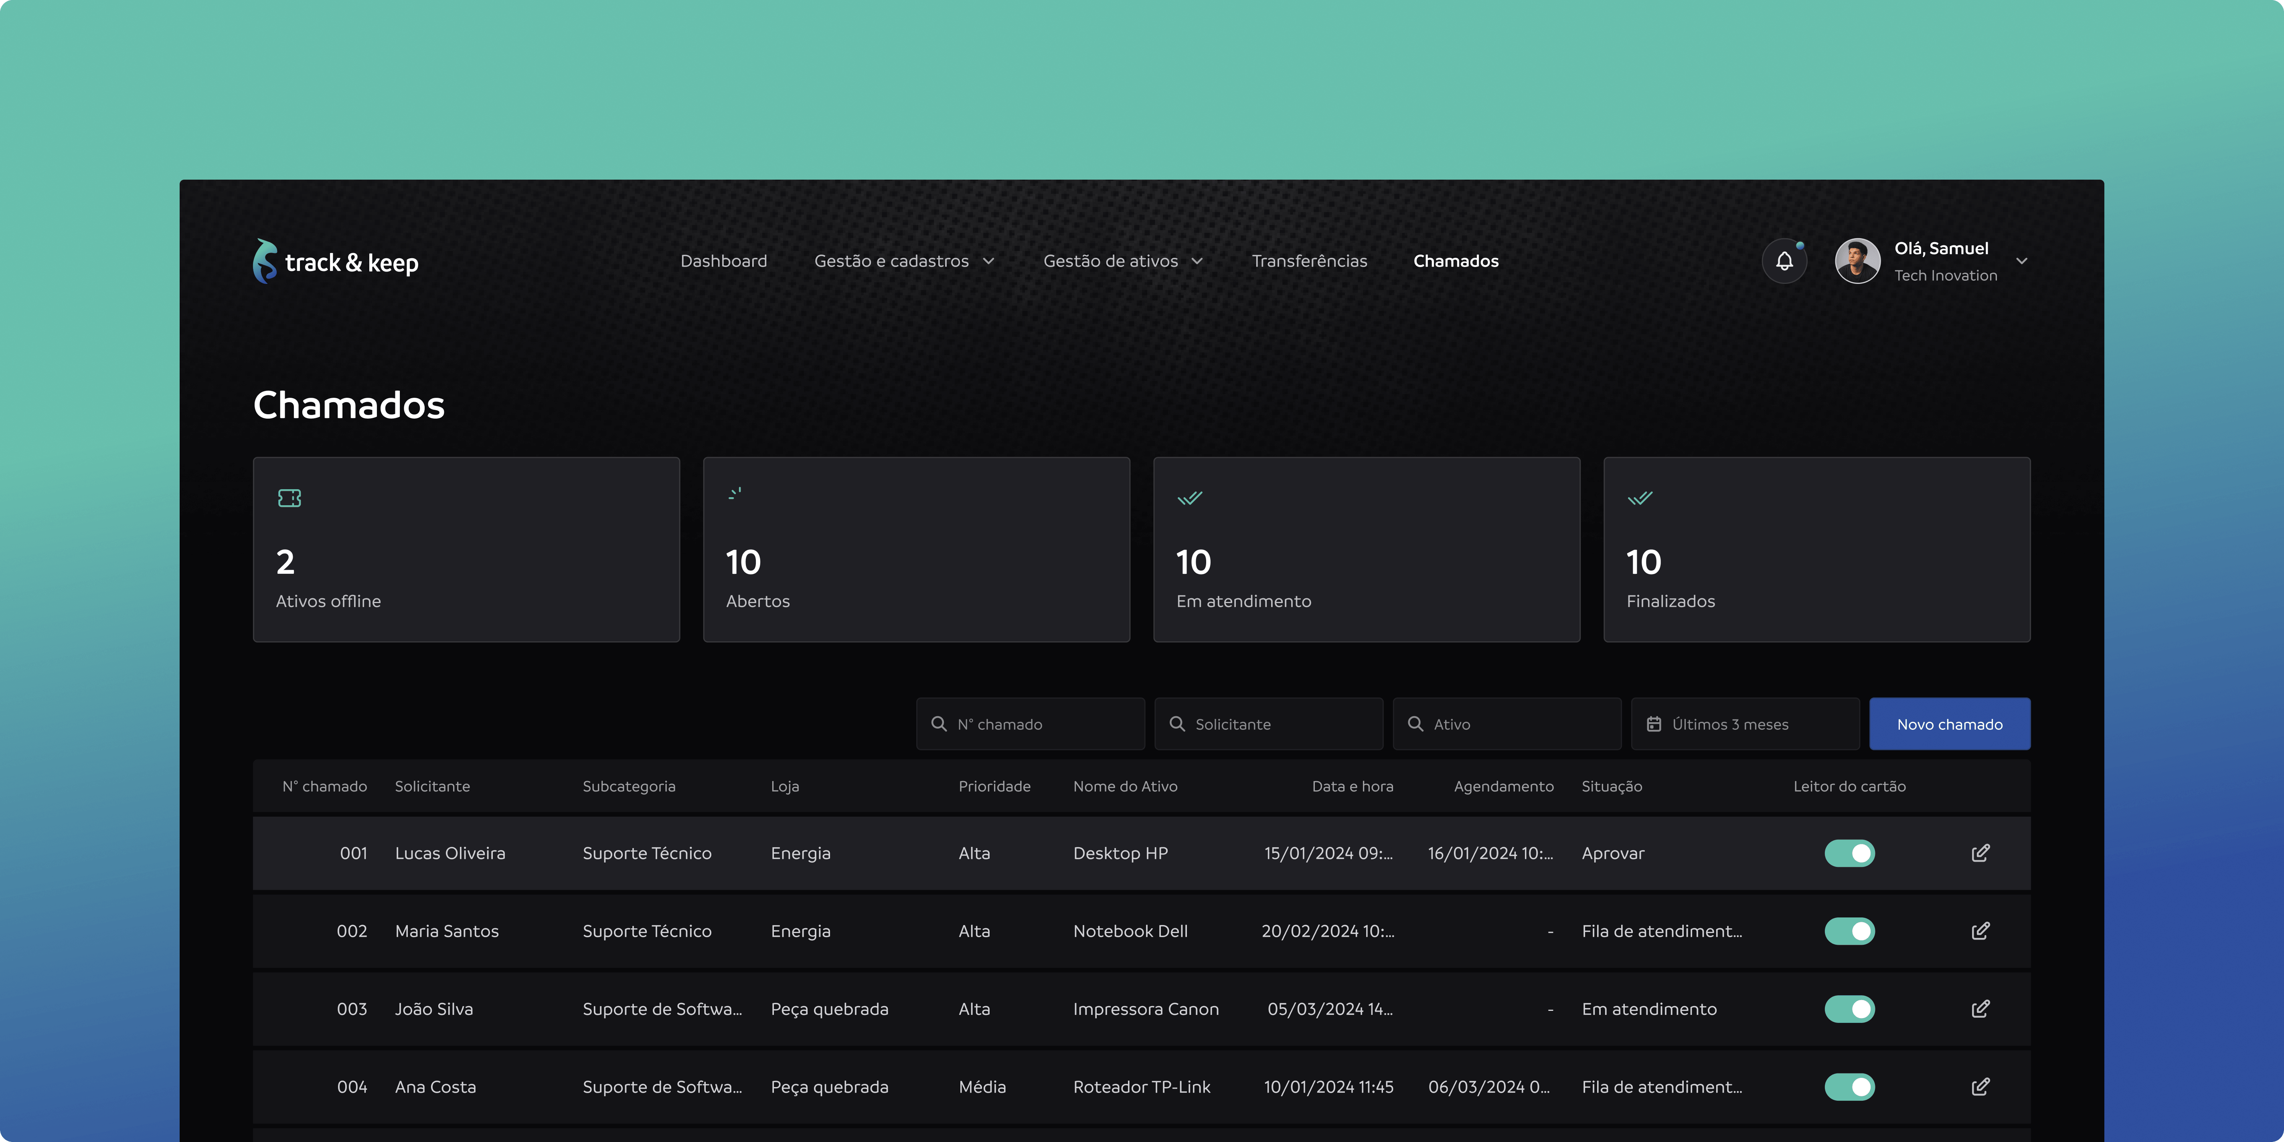Click the Roteador TP-Link asset name
The width and height of the screenshot is (2284, 1142).
pyautogui.click(x=1141, y=1087)
